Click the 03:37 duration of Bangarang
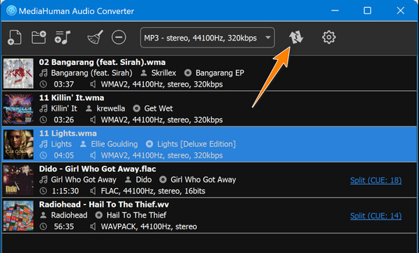 coord(64,85)
